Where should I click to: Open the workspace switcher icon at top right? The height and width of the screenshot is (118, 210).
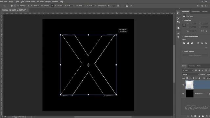(x=206, y=6)
